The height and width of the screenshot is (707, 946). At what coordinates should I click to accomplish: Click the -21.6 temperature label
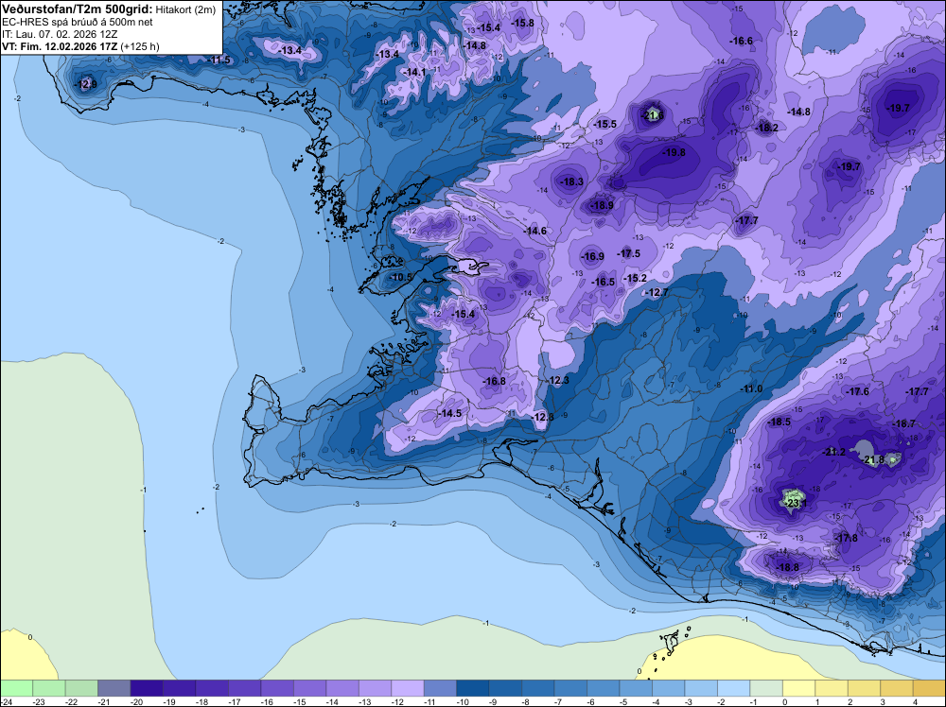coord(654,115)
